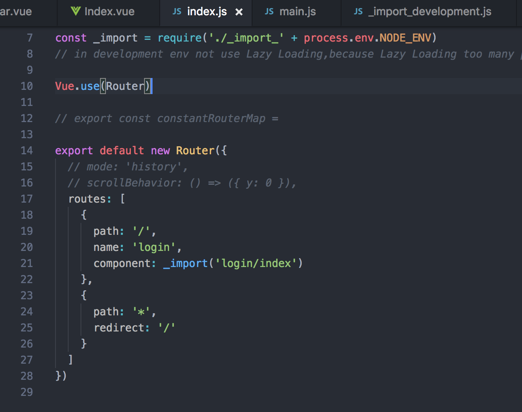Click line number 7
Image resolution: width=522 pixels, height=412 pixels.
pos(29,38)
